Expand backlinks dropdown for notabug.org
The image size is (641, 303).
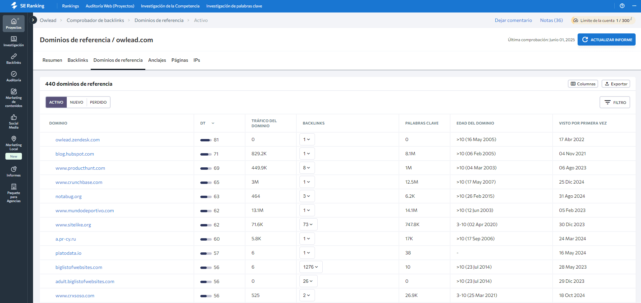point(307,196)
